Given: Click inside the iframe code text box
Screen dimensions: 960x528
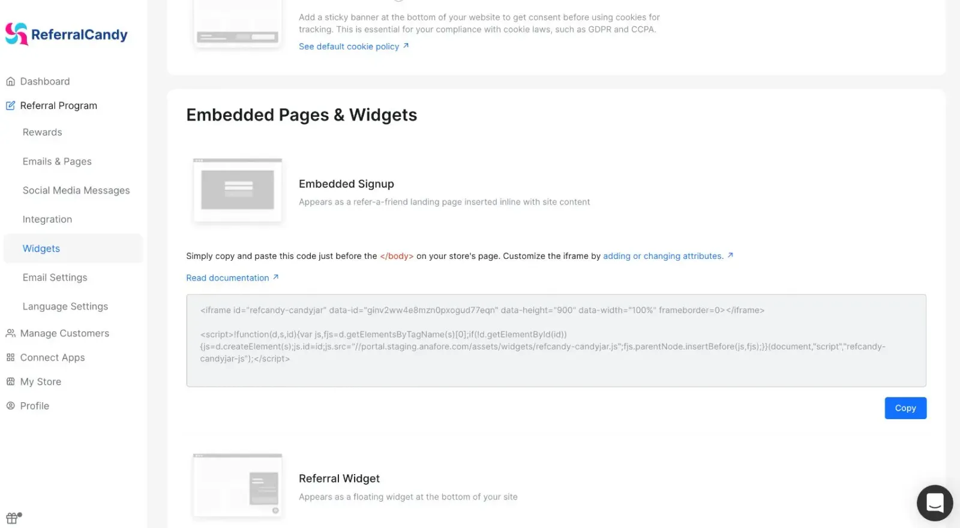Looking at the screenshot, I should click(556, 340).
